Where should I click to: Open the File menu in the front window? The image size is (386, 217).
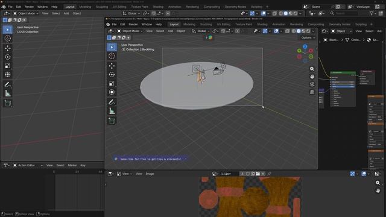point(114,24)
